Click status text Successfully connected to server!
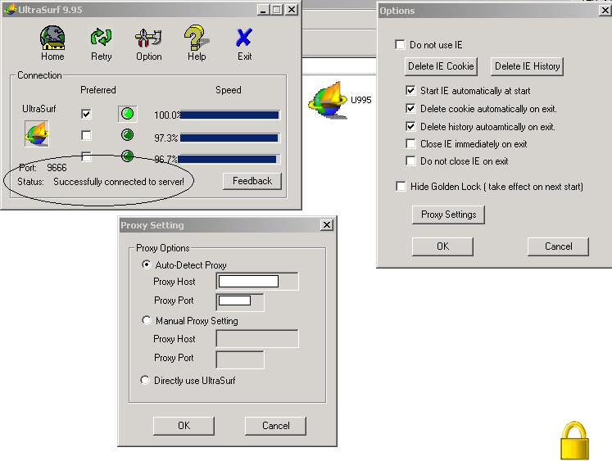 point(119,182)
